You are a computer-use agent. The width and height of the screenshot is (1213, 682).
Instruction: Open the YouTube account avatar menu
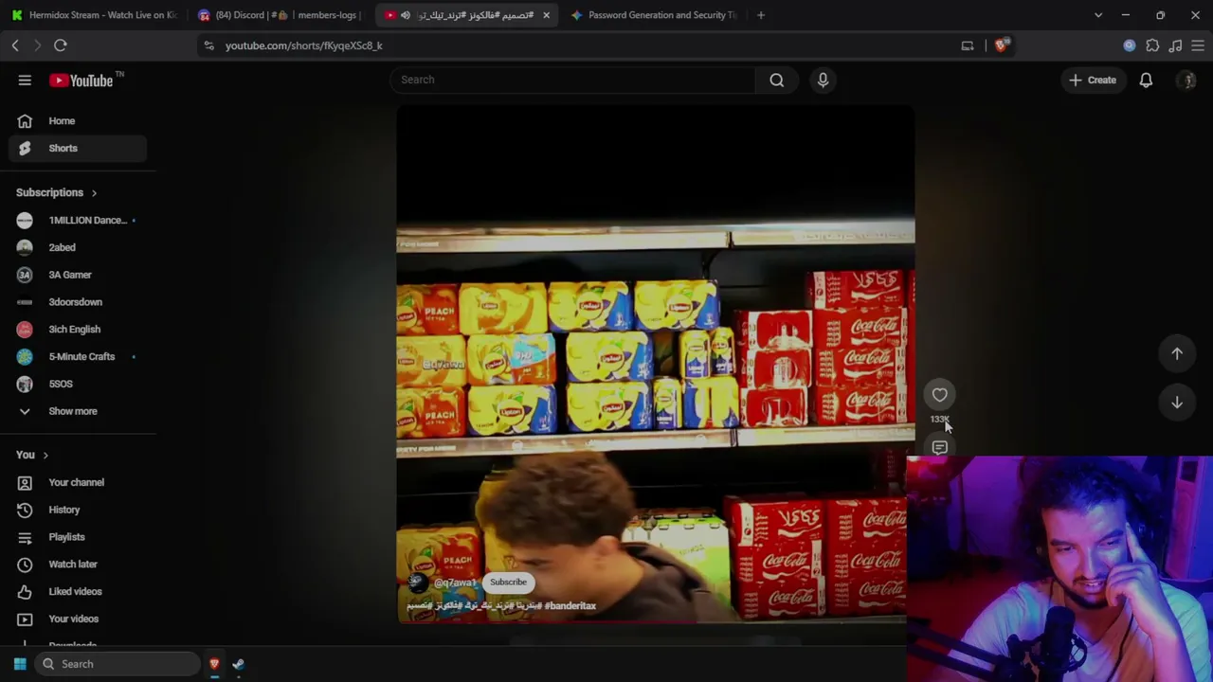coord(1186,81)
